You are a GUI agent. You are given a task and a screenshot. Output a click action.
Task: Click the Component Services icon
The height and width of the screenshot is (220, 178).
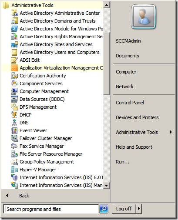click(14, 83)
